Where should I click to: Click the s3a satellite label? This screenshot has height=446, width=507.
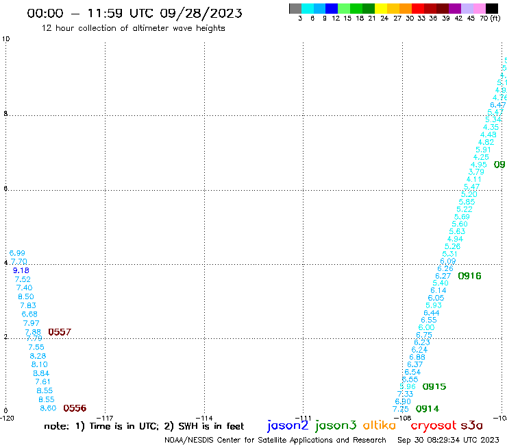click(x=472, y=425)
